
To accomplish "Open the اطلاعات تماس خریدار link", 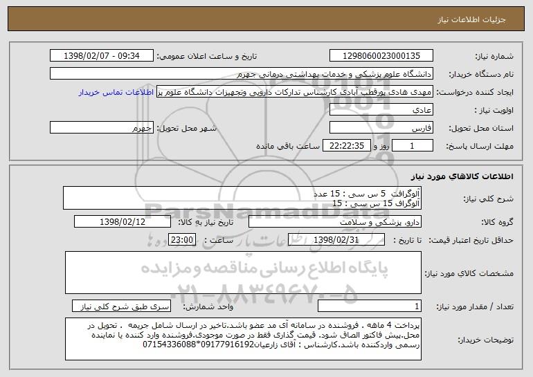I will 116,93.
